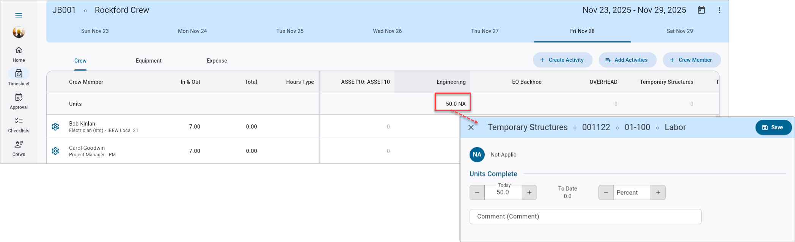Click the Comment input field
Image resolution: width=795 pixels, height=242 pixels.
point(586,217)
